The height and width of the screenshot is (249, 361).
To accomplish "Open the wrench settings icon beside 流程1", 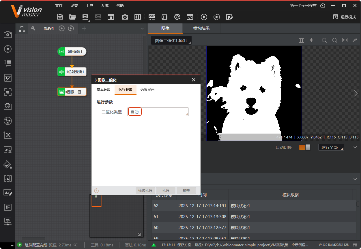I will coord(33,28).
